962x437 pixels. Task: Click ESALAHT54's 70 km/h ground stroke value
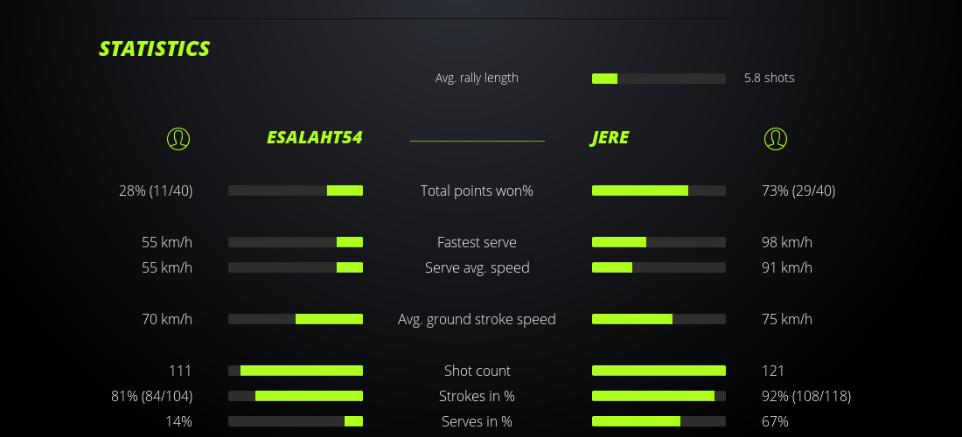click(x=167, y=319)
